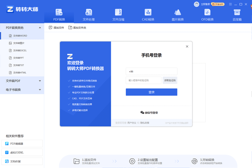The height and width of the screenshot is (168, 252).
Task: Click the 文件压缩 zip icon
Action: coord(118,13)
